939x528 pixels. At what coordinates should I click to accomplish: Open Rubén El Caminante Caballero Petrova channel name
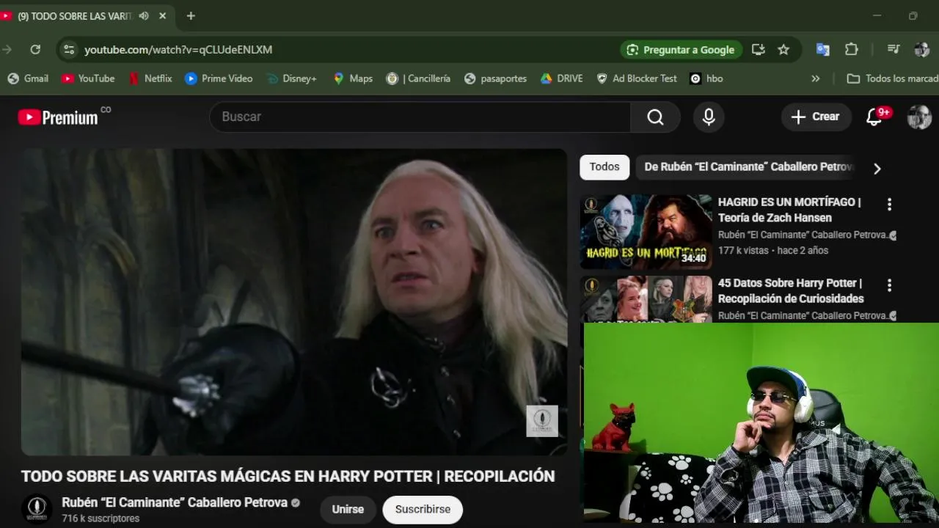(175, 502)
